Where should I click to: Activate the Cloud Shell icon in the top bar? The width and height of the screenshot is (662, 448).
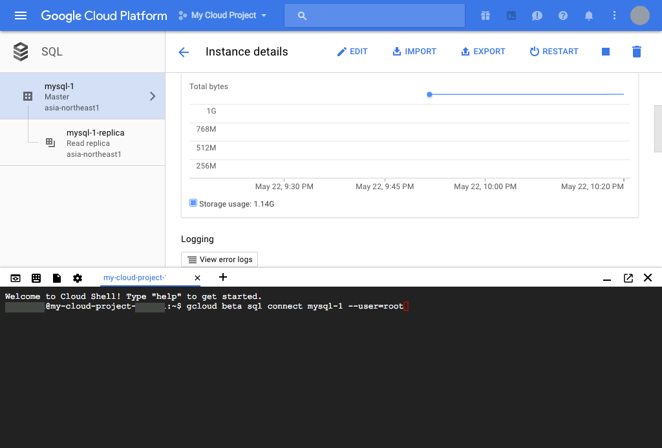point(511,15)
